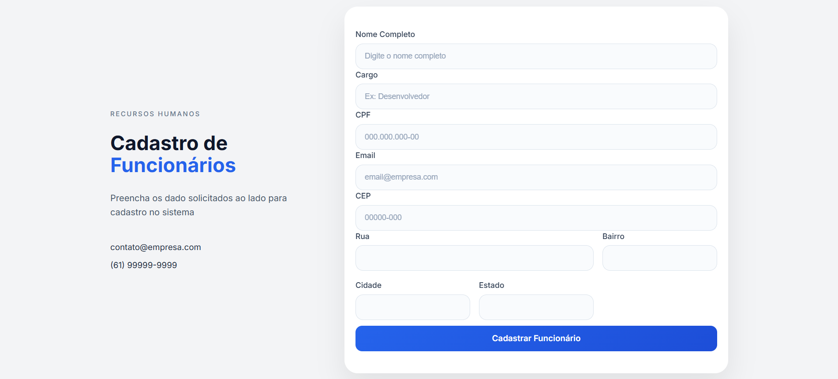Focus the Estado input field
This screenshot has width=838, height=379.
[536, 307]
